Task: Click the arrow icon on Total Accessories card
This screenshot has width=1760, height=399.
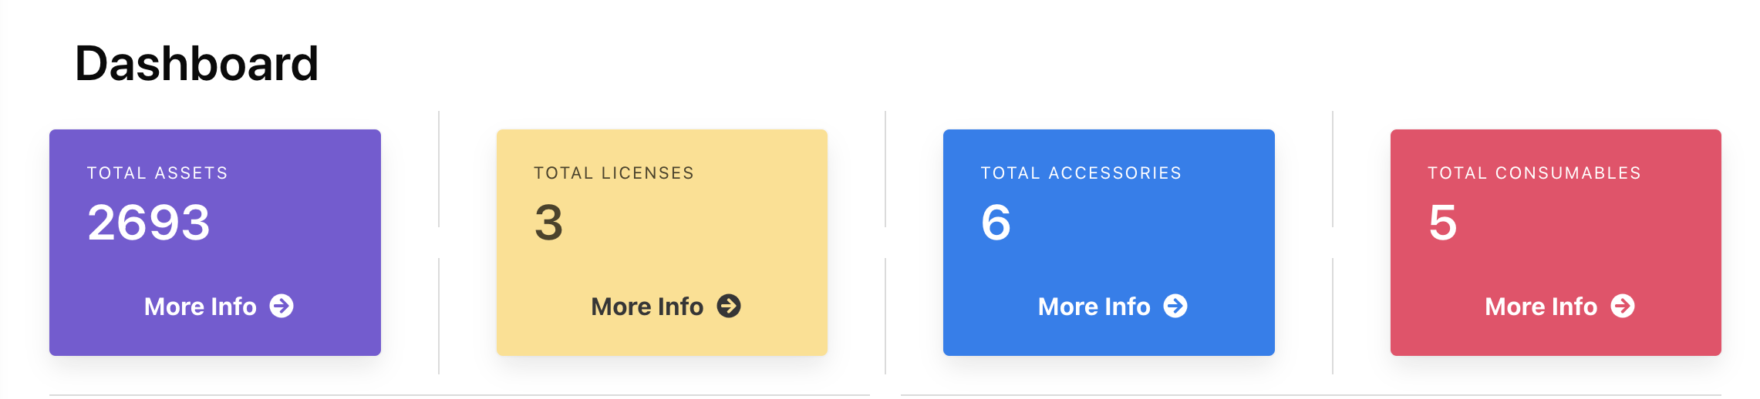Action: click(1175, 306)
